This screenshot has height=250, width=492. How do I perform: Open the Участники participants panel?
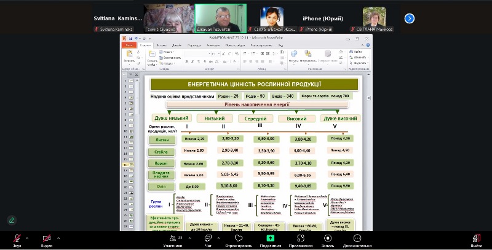pyautogui.click(x=173, y=240)
